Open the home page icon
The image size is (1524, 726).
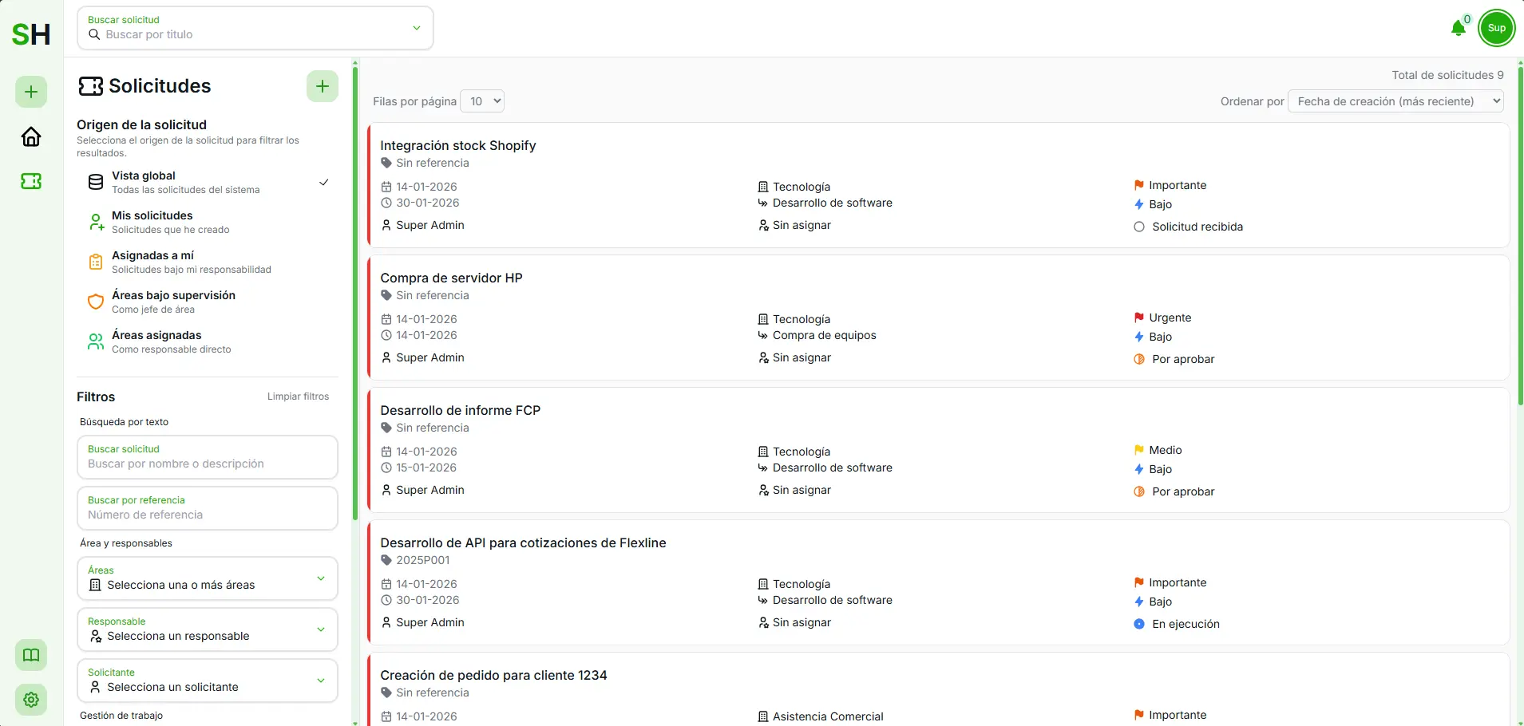(x=31, y=136)
